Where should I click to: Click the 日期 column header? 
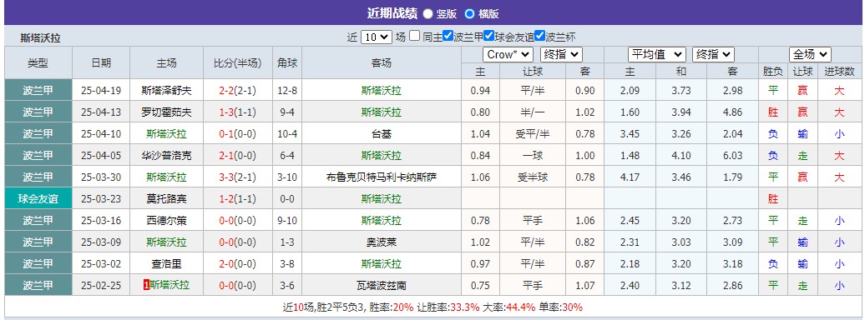(x=101, y=62)
